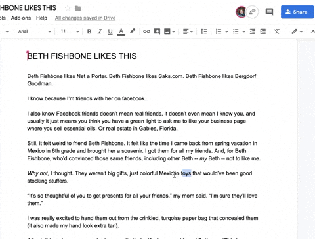Click the blue Share button
The image size is (315, 239).
(x=297, y=12)
